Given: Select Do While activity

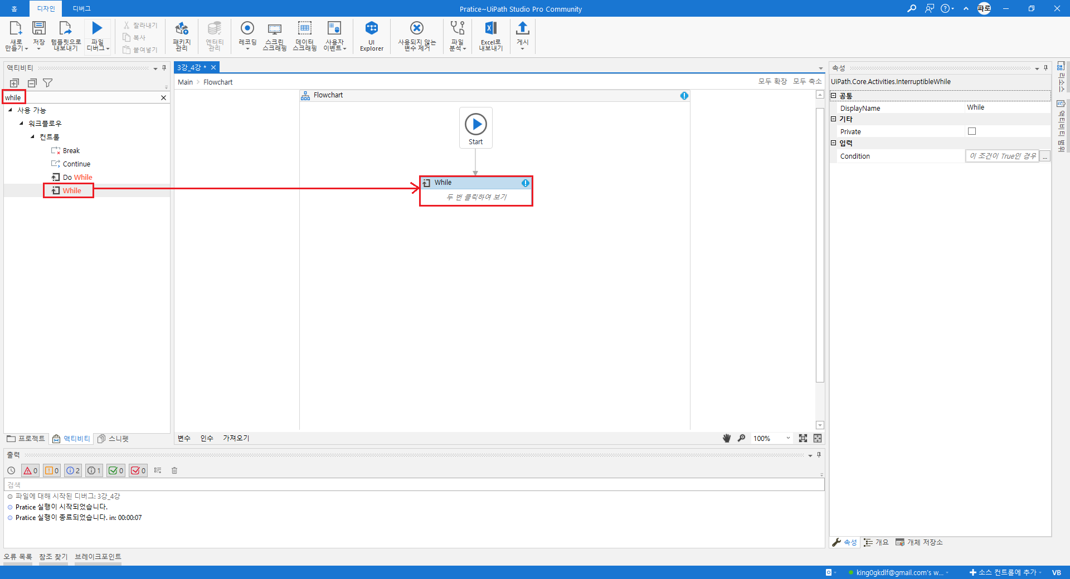Looking at the screenshot, I should pyautogui.click(x=77, y=177).
